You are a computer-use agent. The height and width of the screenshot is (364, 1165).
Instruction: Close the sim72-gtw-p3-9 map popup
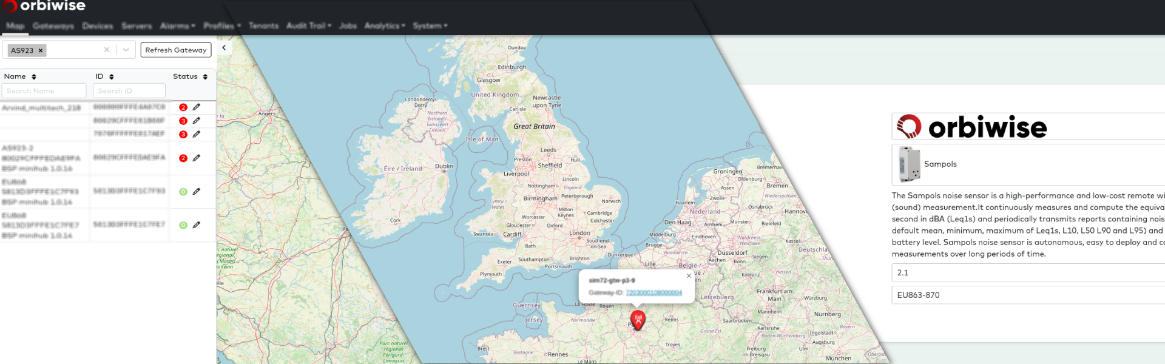[x=689, y=276]
